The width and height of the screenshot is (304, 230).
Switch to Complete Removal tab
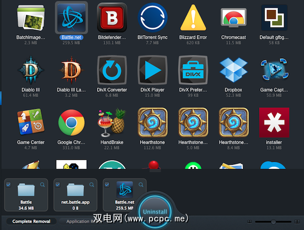[x=31, y=221]
